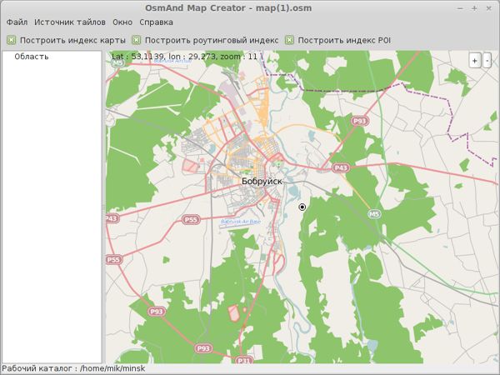Click the Рабочий каталог status bar text

point(73,368)
